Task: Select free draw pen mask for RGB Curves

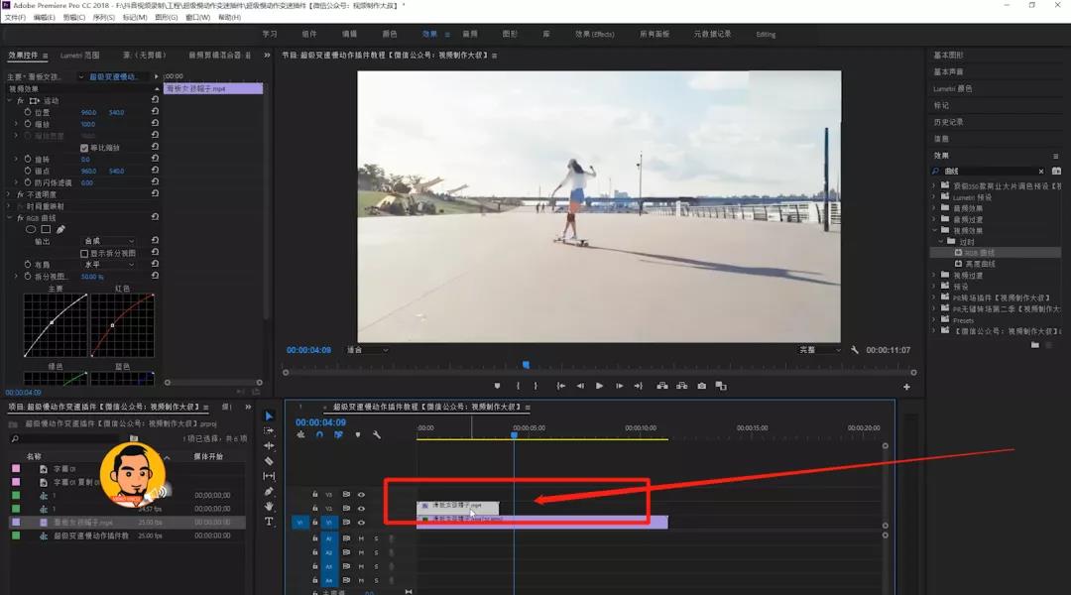Action: click(60, 229)
